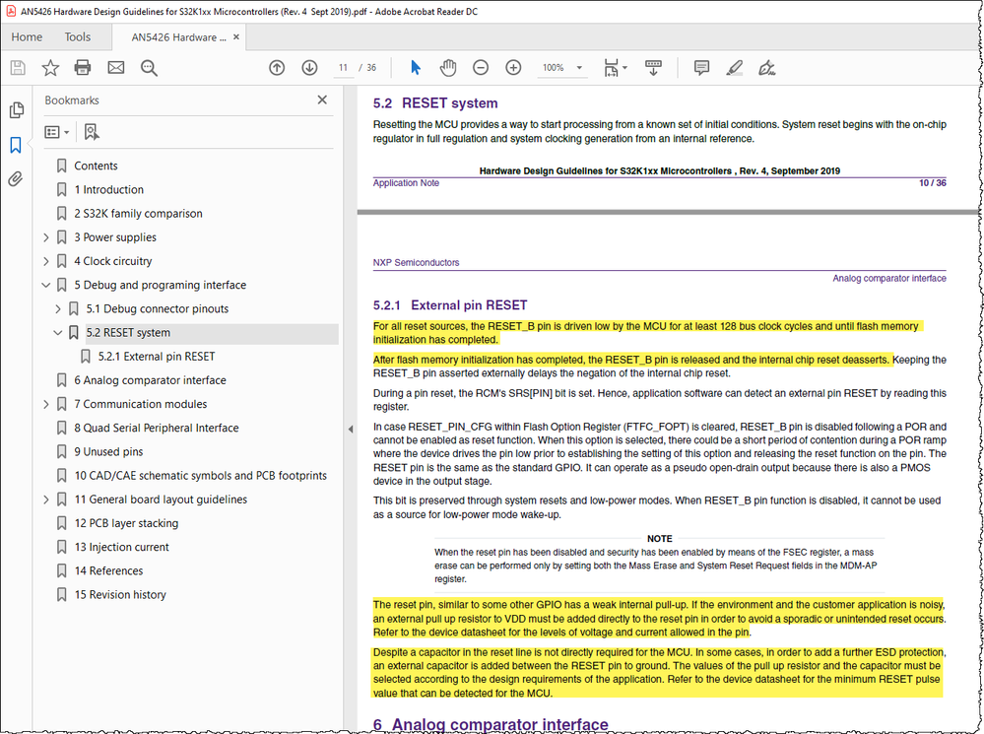Bookmark document with star icon

pyautogui.click(x=50, y=68)
